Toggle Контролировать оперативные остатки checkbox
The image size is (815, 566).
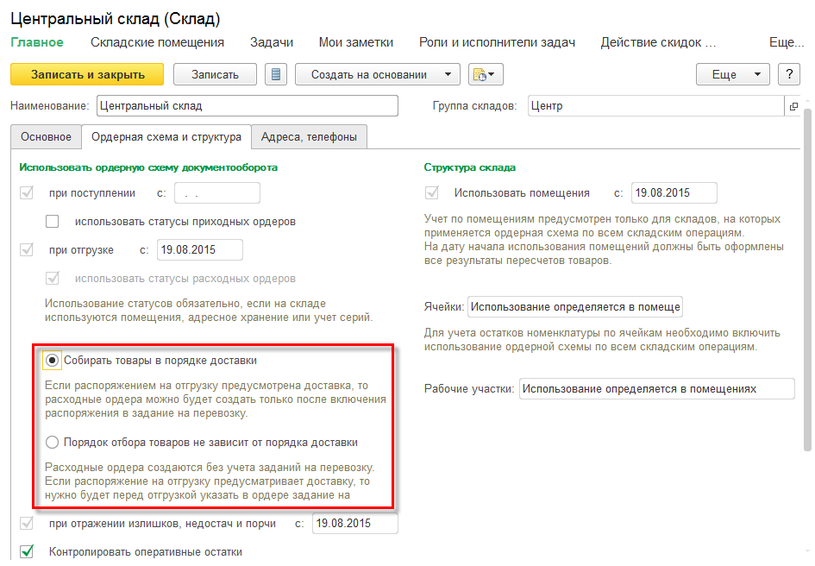coord(27,551)
